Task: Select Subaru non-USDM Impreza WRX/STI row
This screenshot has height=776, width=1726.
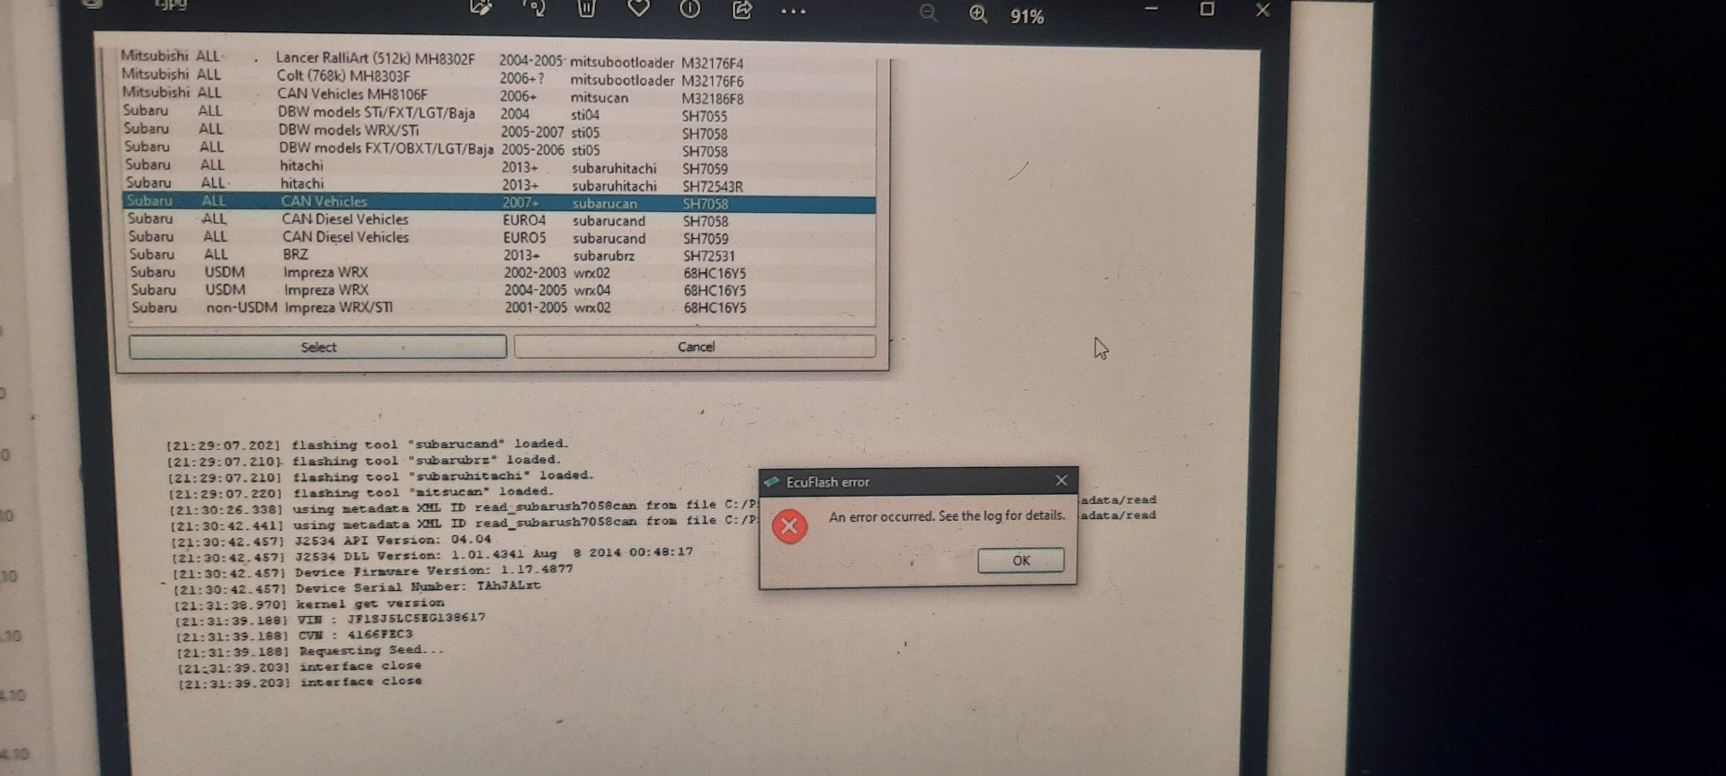Action: [x=499, y=307]
